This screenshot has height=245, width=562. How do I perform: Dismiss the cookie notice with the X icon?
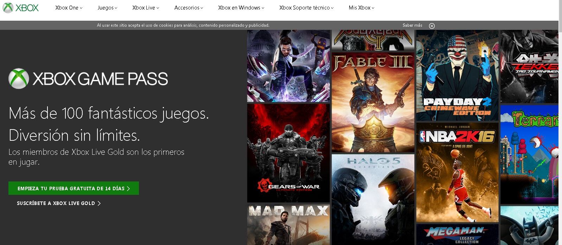(x=432, y=26)
